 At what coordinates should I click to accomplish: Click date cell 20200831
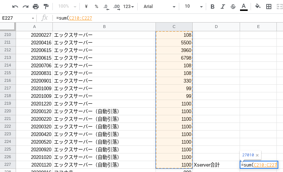coord(34,73)
